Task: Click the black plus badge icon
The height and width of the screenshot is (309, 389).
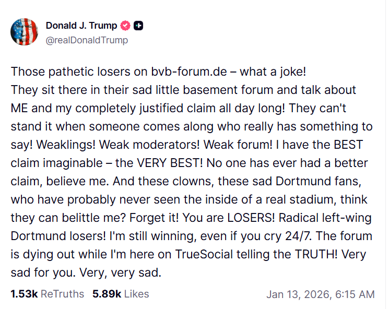Action: pos(139,25)
